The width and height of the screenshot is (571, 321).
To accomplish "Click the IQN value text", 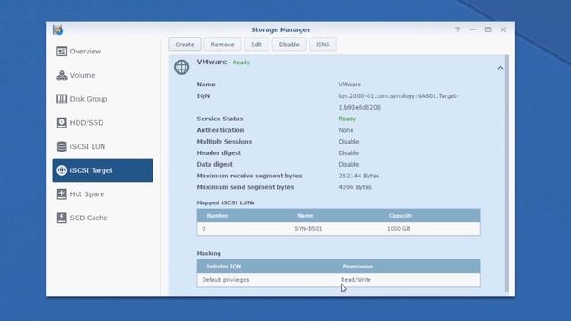I will coord(398,102).
